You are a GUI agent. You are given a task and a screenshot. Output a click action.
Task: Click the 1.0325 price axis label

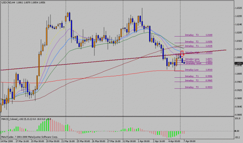coord(238,8)
